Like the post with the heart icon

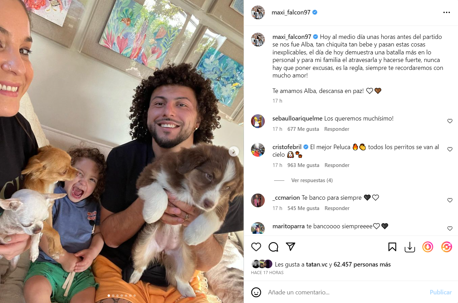pyautogui.click(x=256, y=247)
